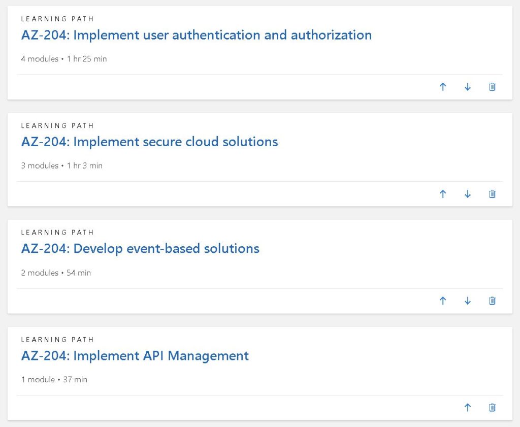Move 'Implement secure cloud solutions' up

click(443, 194)
